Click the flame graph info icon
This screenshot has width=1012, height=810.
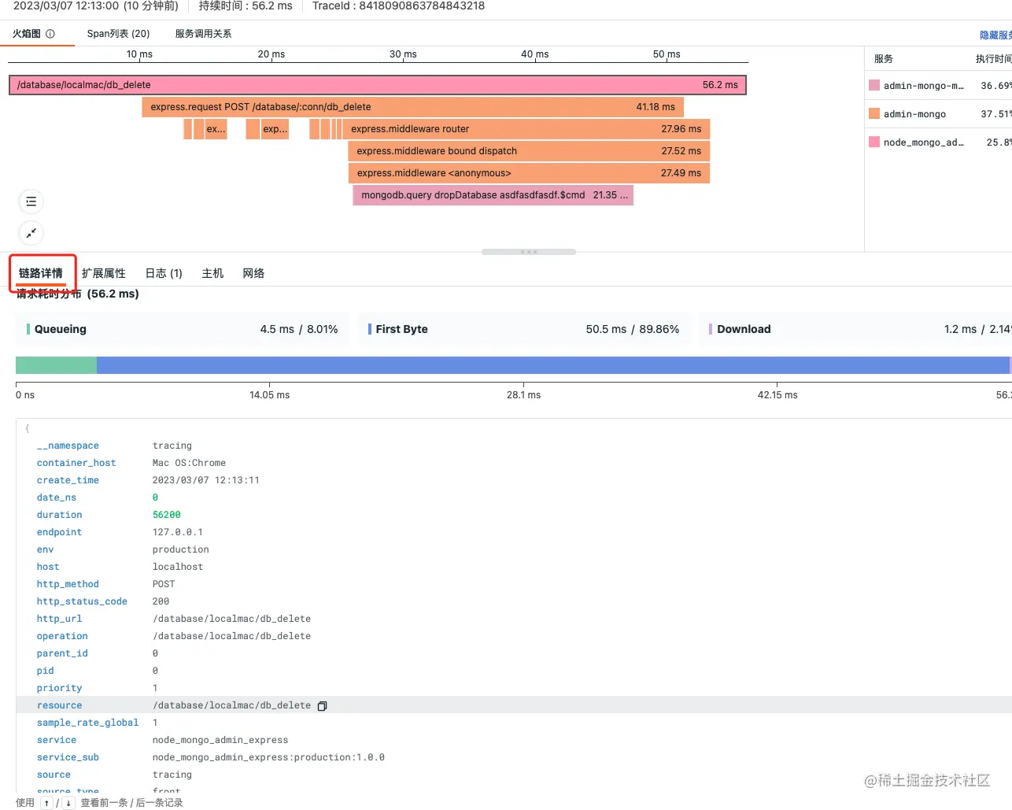click(50, 34)
